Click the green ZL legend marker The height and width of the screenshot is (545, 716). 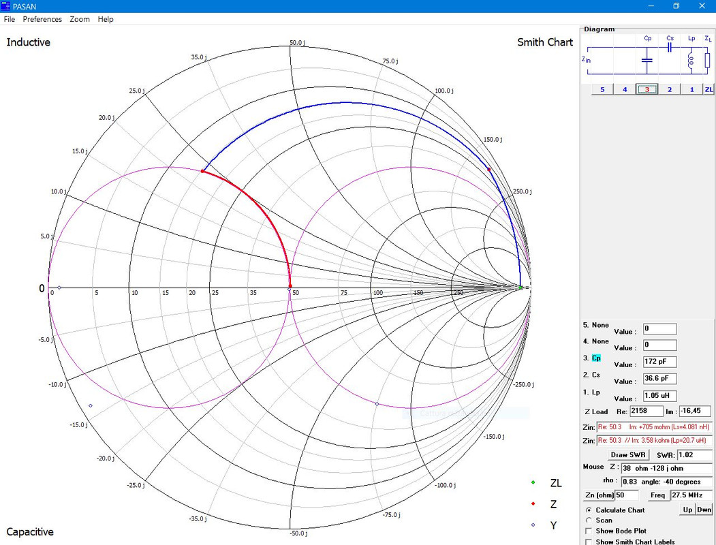pyautogui.click(x=533, y=482)
